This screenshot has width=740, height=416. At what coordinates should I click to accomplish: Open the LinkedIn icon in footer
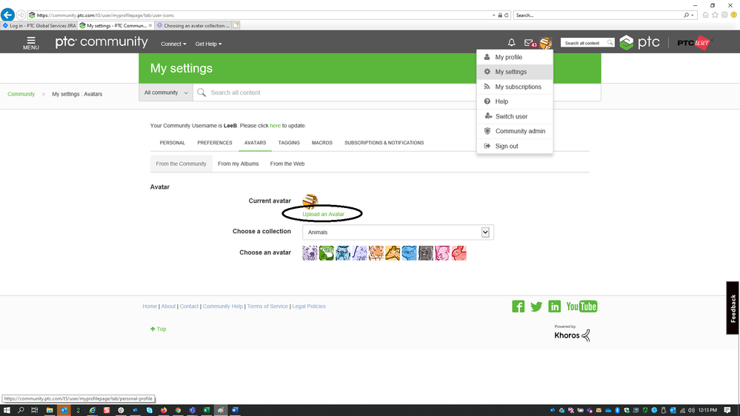tap(555, 306)
